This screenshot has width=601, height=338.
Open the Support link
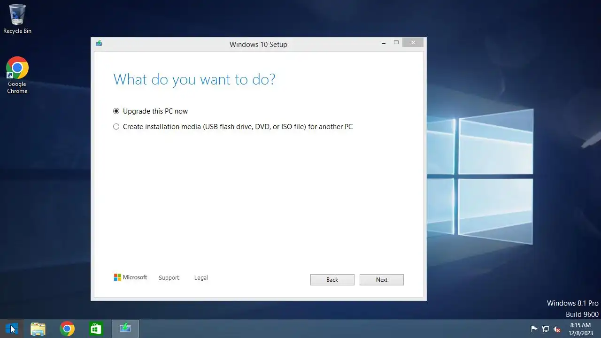click(169, 278)
